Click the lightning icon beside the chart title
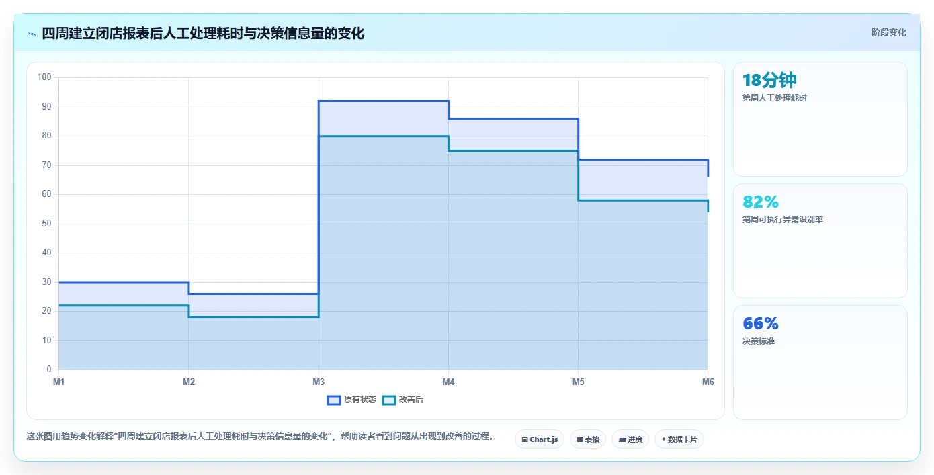Viewport: 934px width, 475px height. point(32,34)
